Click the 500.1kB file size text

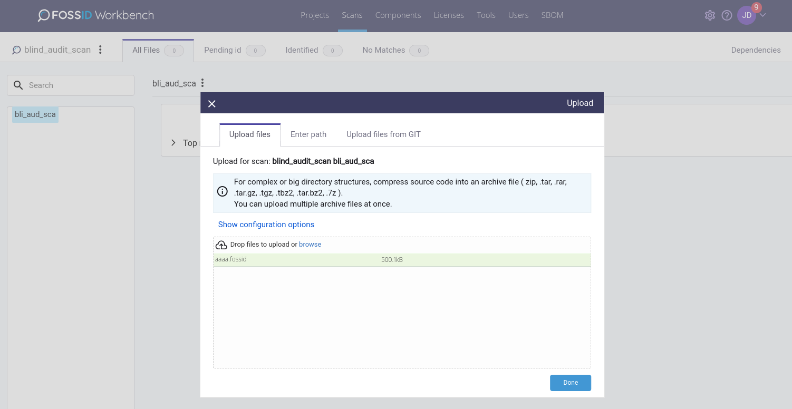coord(392,260)
